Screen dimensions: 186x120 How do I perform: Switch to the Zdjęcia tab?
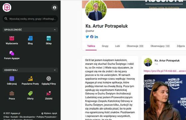point(181,46)
